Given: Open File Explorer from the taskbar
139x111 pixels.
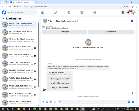Looking at the screenshot, I should pos(19,109).
